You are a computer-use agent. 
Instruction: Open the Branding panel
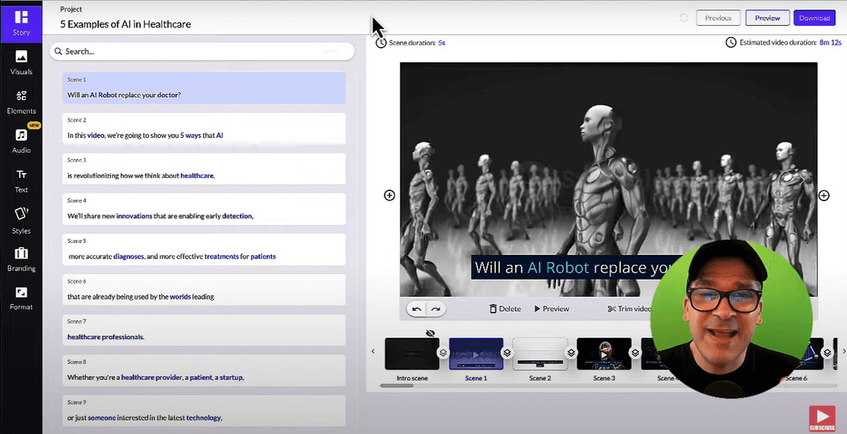point(21,259)
